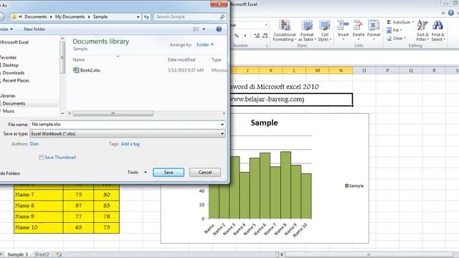Click Decrease Decimal icon
This screenshot has width=459, height=258.
click(265, 36)
